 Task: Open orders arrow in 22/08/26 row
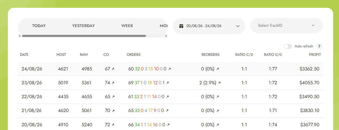coord(167,97)
